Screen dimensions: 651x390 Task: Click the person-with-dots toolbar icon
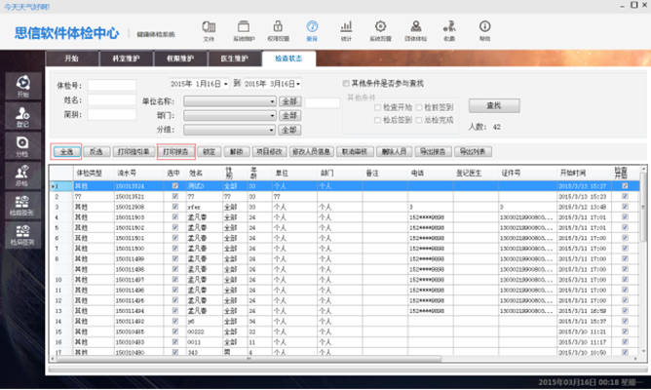[x=449, y=31]
